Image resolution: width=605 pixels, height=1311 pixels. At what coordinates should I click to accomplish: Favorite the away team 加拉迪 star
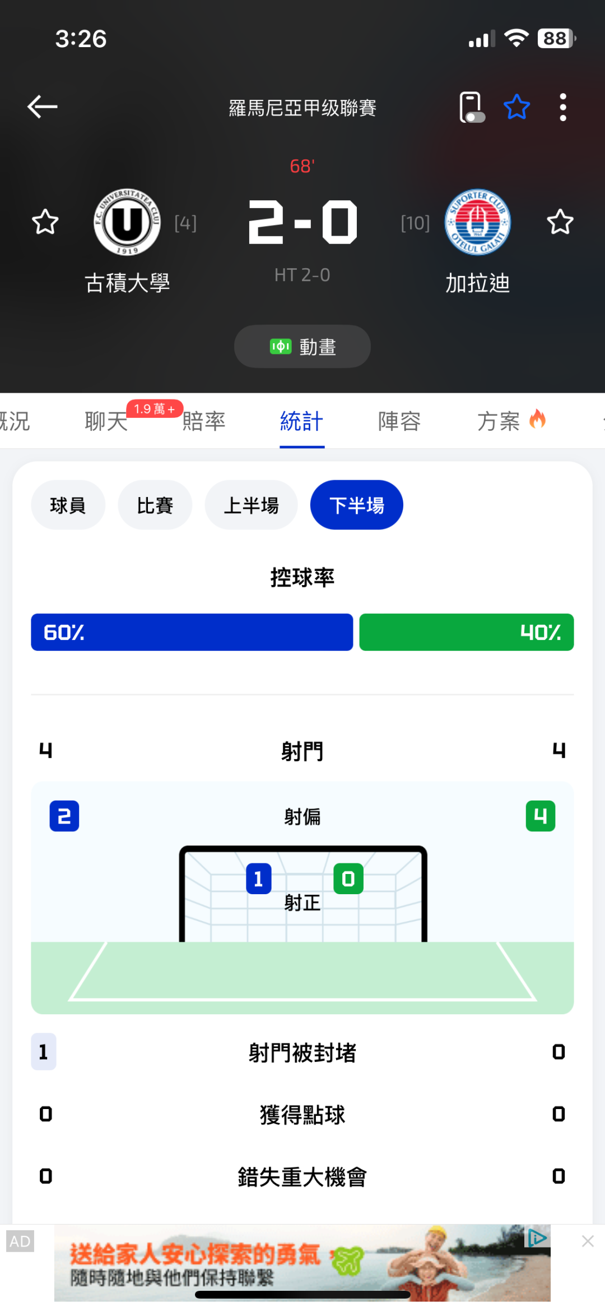pyautogui.click(x=560, y=222)
